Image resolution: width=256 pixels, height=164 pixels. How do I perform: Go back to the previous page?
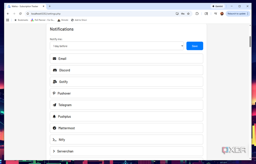(x=8, y=14)
